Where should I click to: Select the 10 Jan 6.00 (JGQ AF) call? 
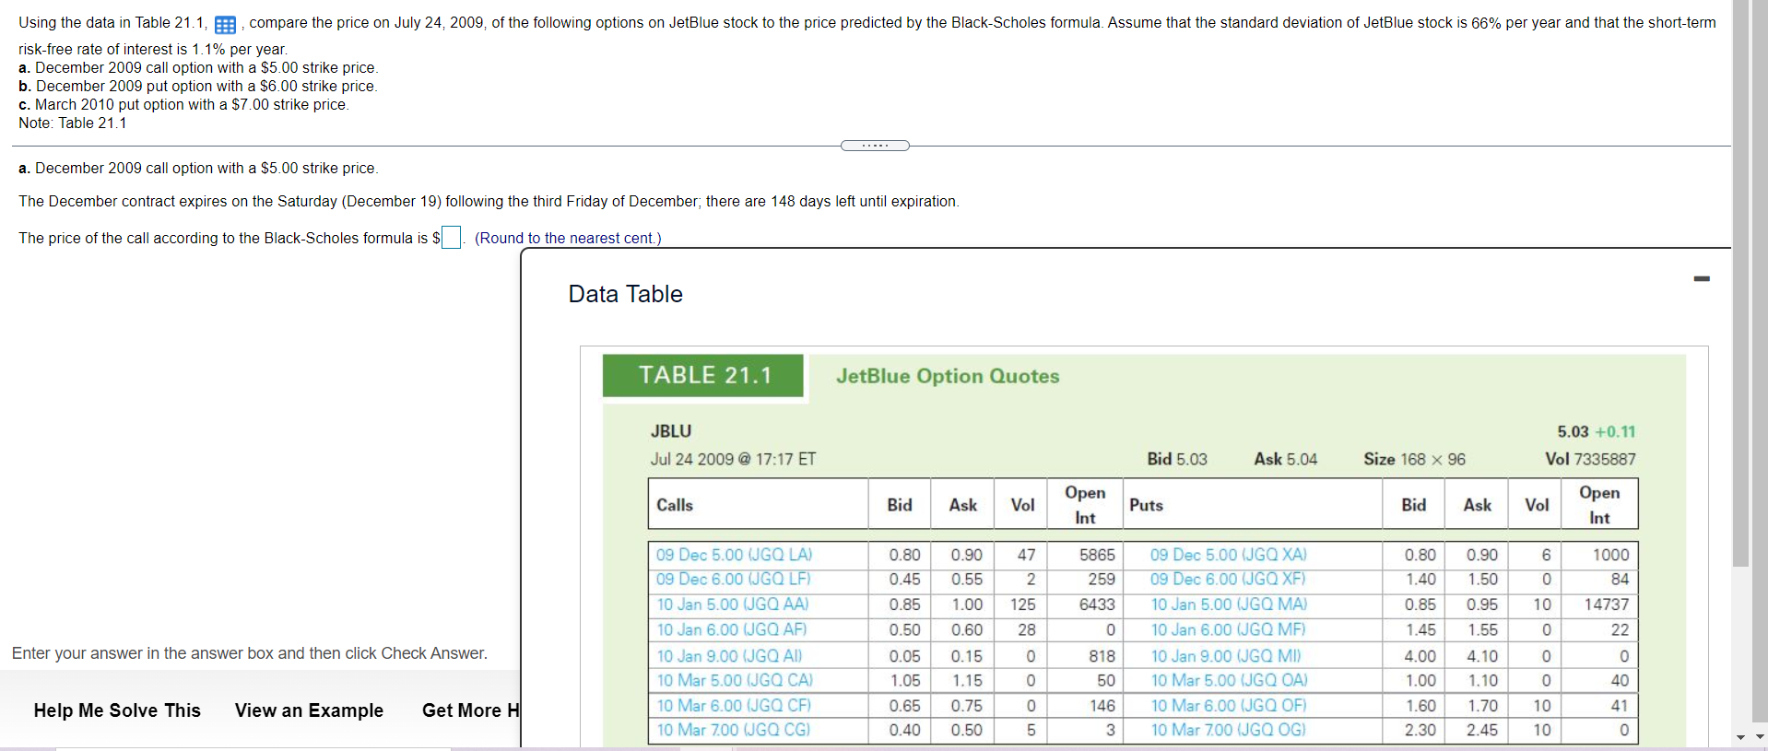pyautogui.click(x=731, y=630)
